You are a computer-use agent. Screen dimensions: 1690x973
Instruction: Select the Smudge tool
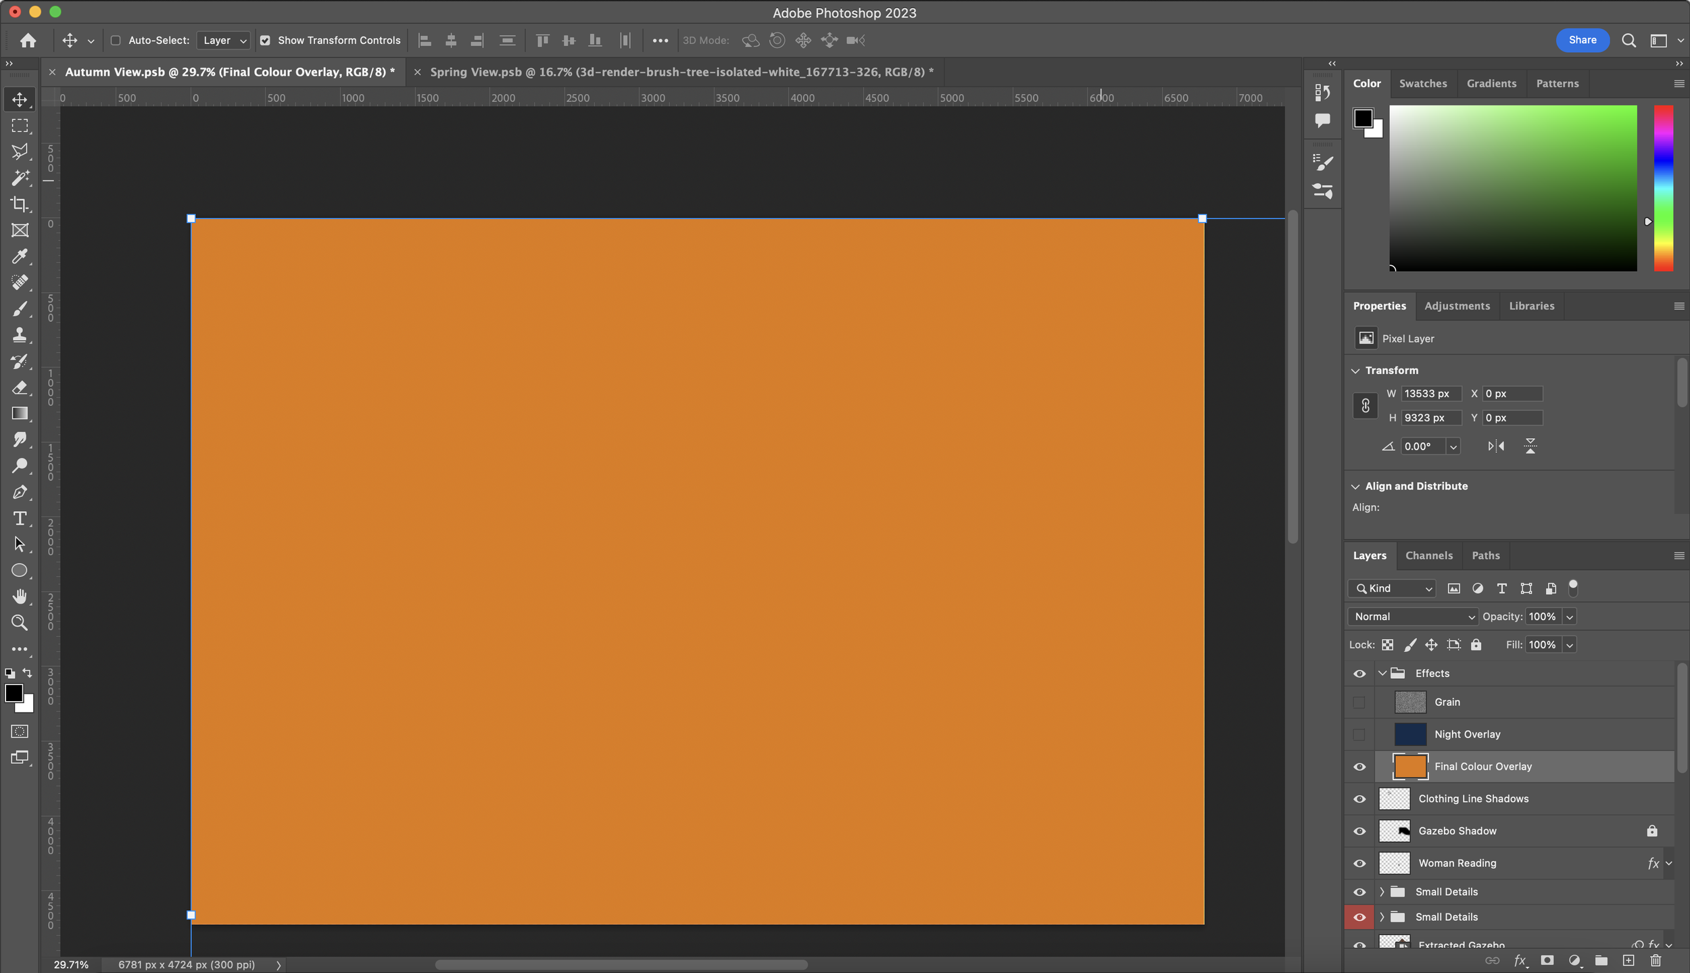click(x=20, y=440)
